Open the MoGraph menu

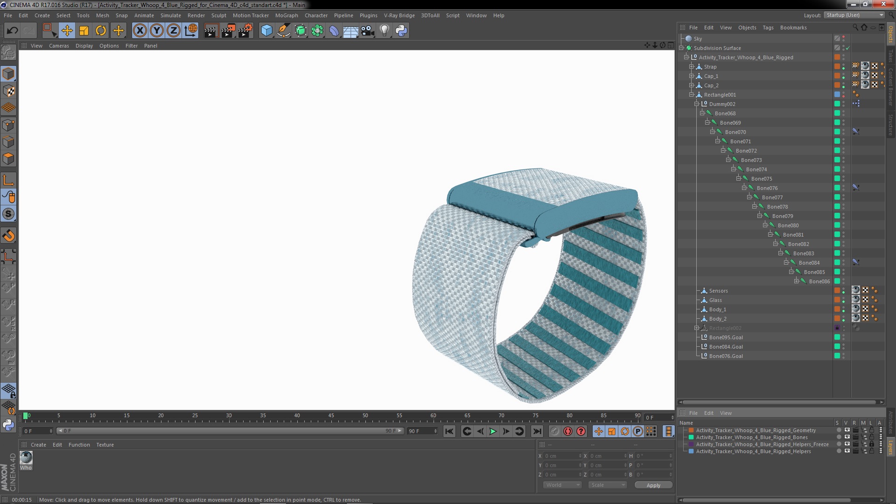point(286,15)
